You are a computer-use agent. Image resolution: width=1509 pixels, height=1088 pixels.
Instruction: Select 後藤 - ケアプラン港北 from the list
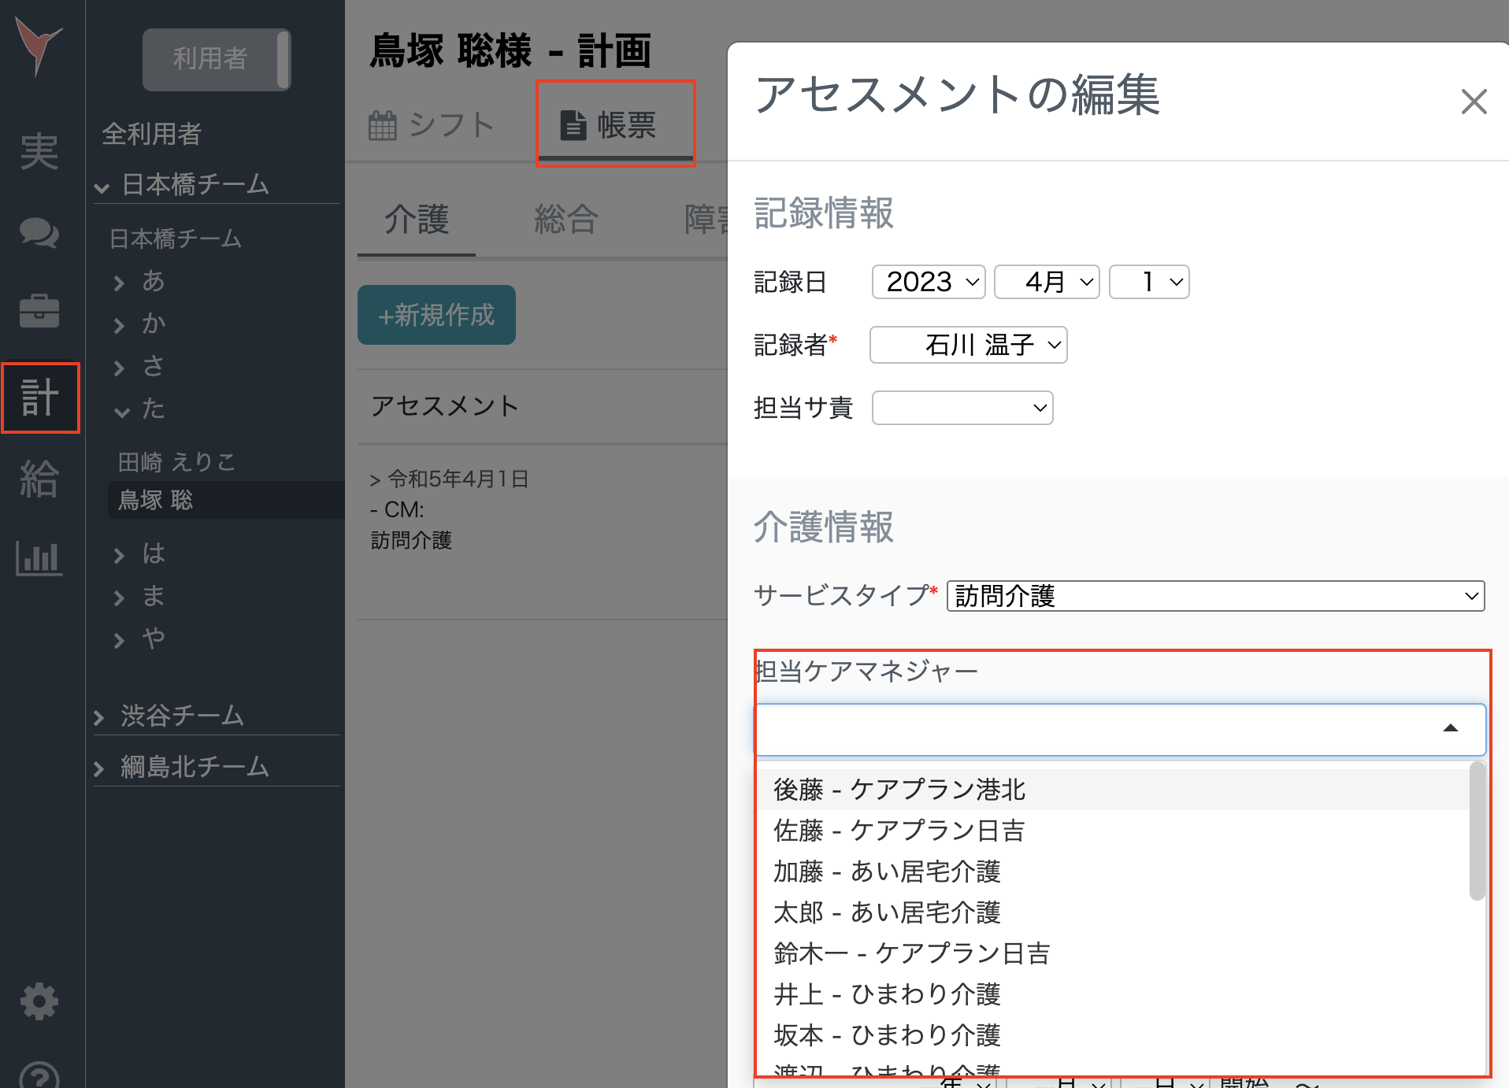[899, 790]
